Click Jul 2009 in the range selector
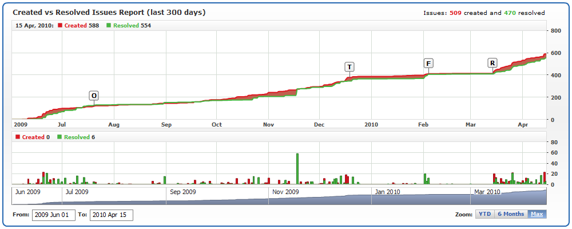Image resolution: width=572 pixels, height=229 pixels. click(77, 192)
